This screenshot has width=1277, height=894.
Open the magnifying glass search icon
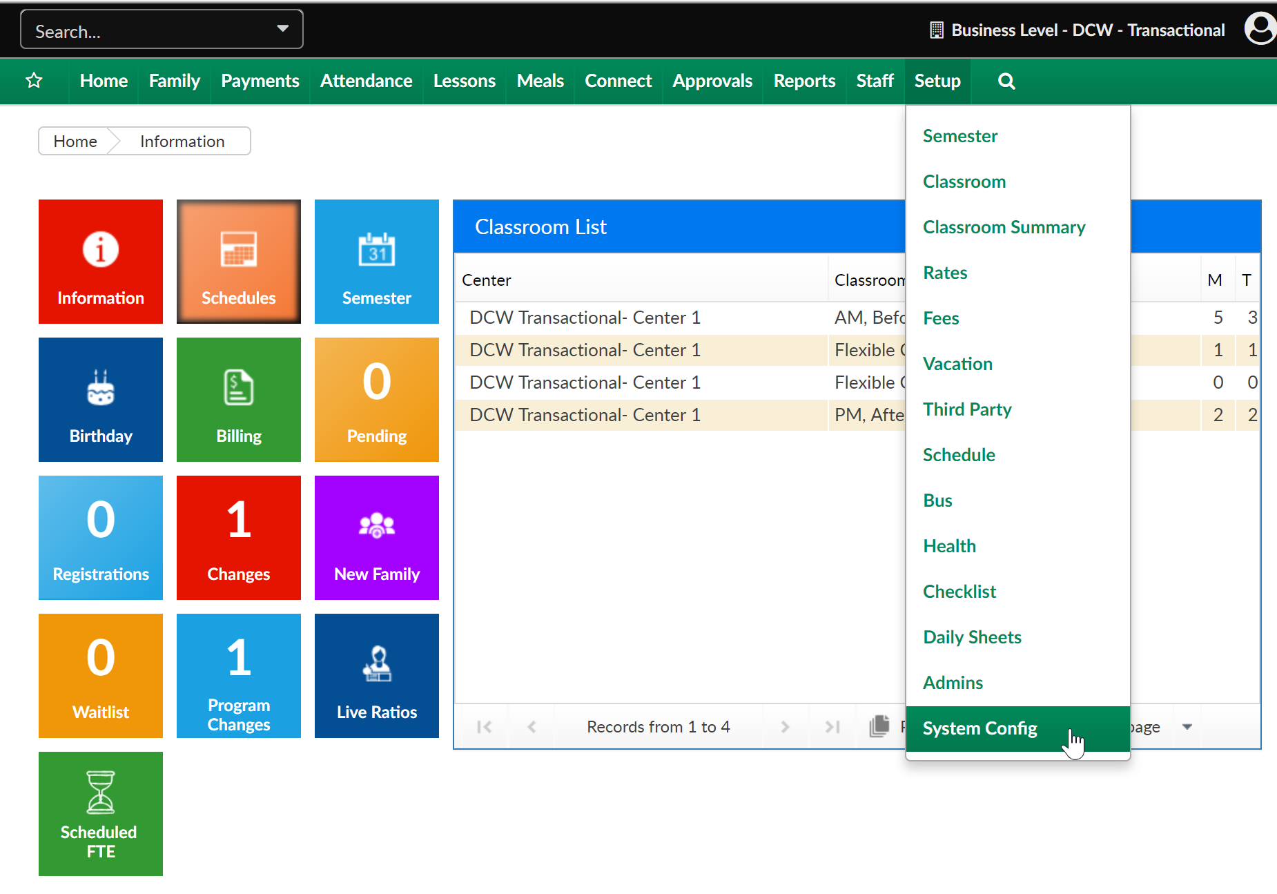[1006, 81]
